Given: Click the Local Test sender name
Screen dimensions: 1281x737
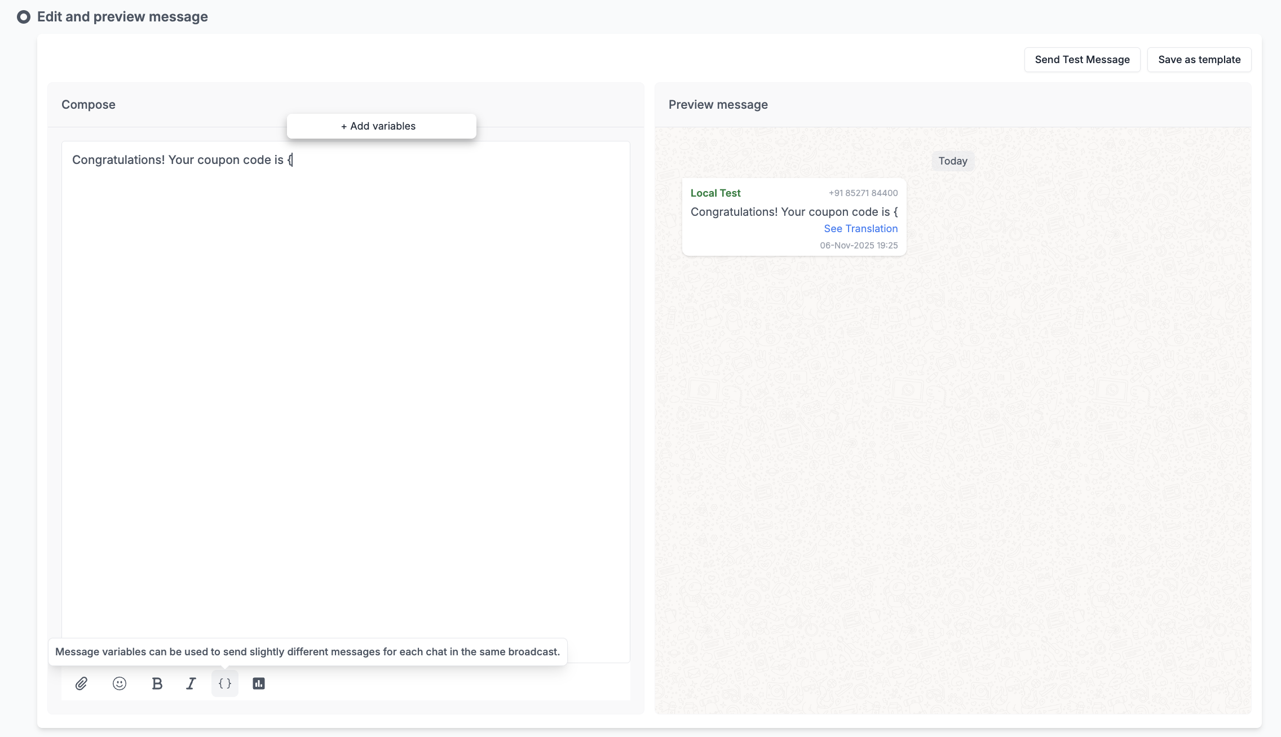Looking at the screenshot, I should [715, 193].
